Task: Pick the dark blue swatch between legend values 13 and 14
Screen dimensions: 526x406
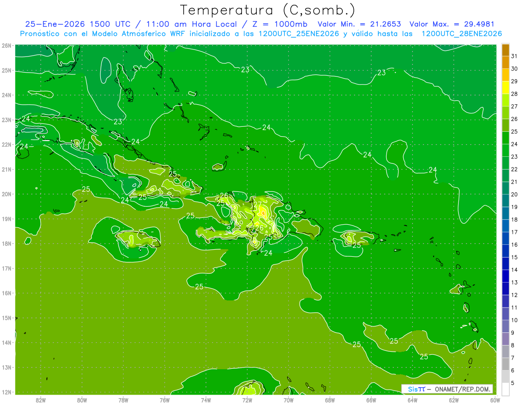Action: (x=505, y=276)
